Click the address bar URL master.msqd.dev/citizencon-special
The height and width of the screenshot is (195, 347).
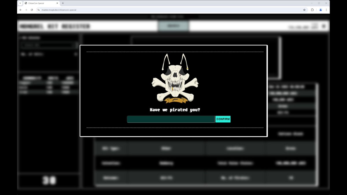point(59,10)
